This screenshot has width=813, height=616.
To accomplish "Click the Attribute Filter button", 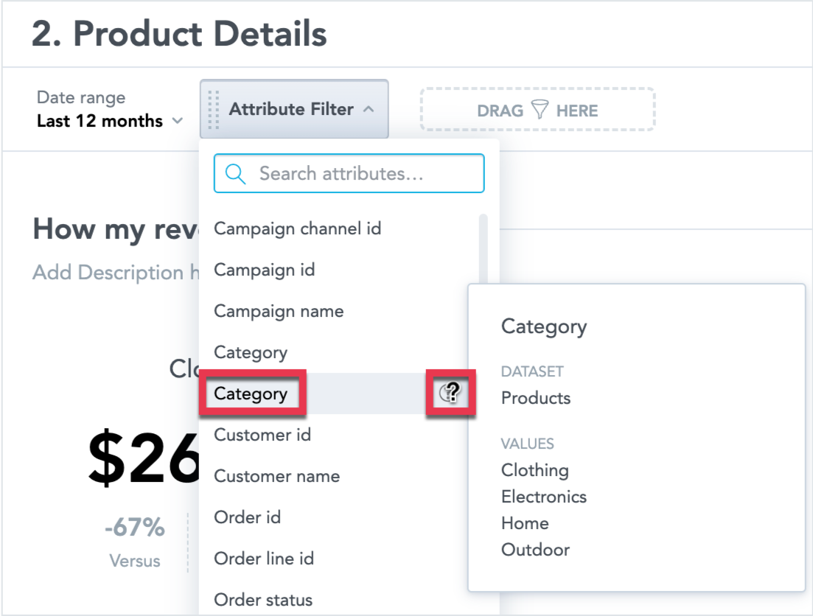I will (x=290, y=109).
